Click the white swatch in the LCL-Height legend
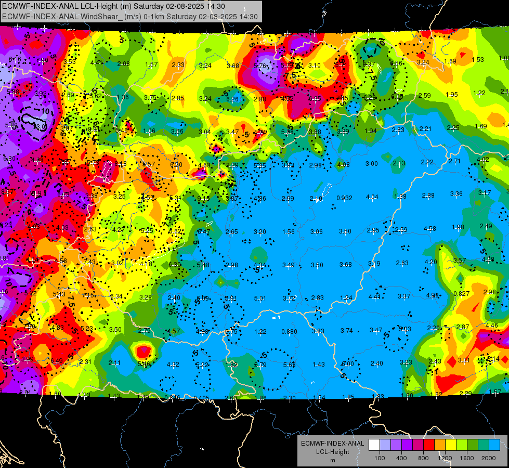Image resolution: width=509 pixels, height=468 pixels. [374, 445]
